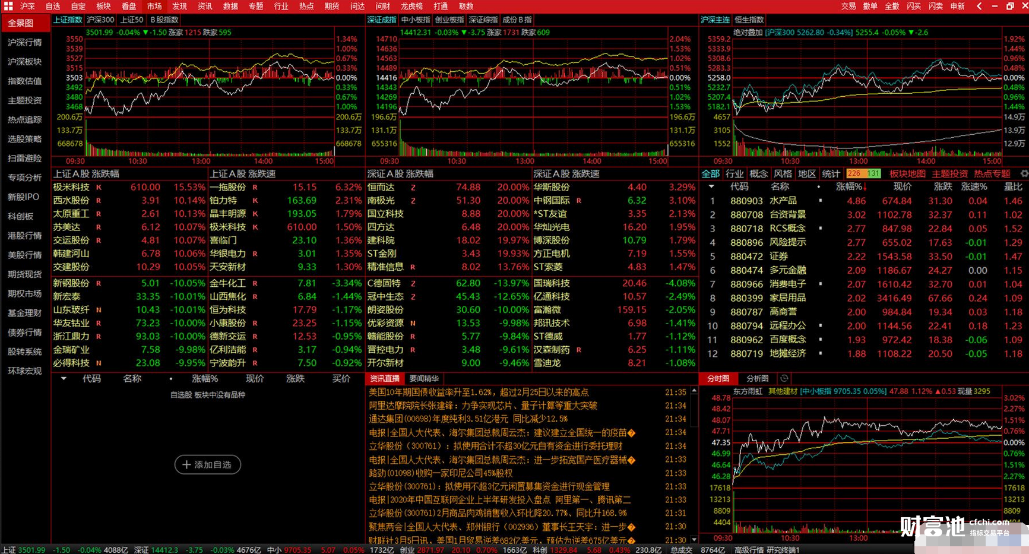Click the dot marker on RCS概念 row
This screenshot has height=554, width=1029.
click(x=821, y=228)
